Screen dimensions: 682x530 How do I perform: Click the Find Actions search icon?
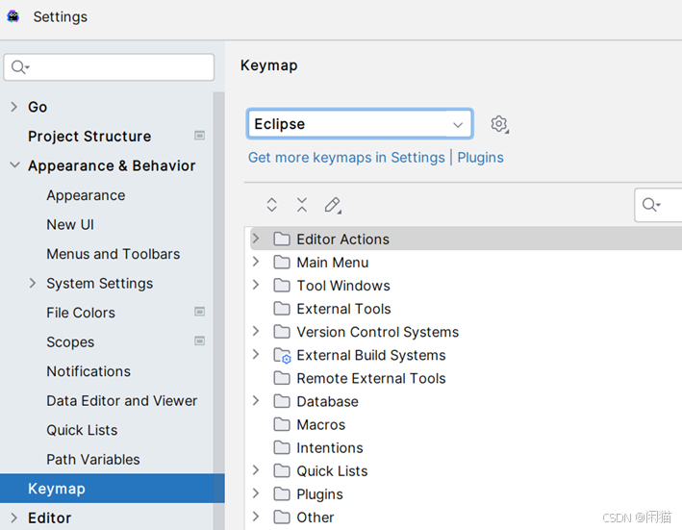[x=652, y=205]
